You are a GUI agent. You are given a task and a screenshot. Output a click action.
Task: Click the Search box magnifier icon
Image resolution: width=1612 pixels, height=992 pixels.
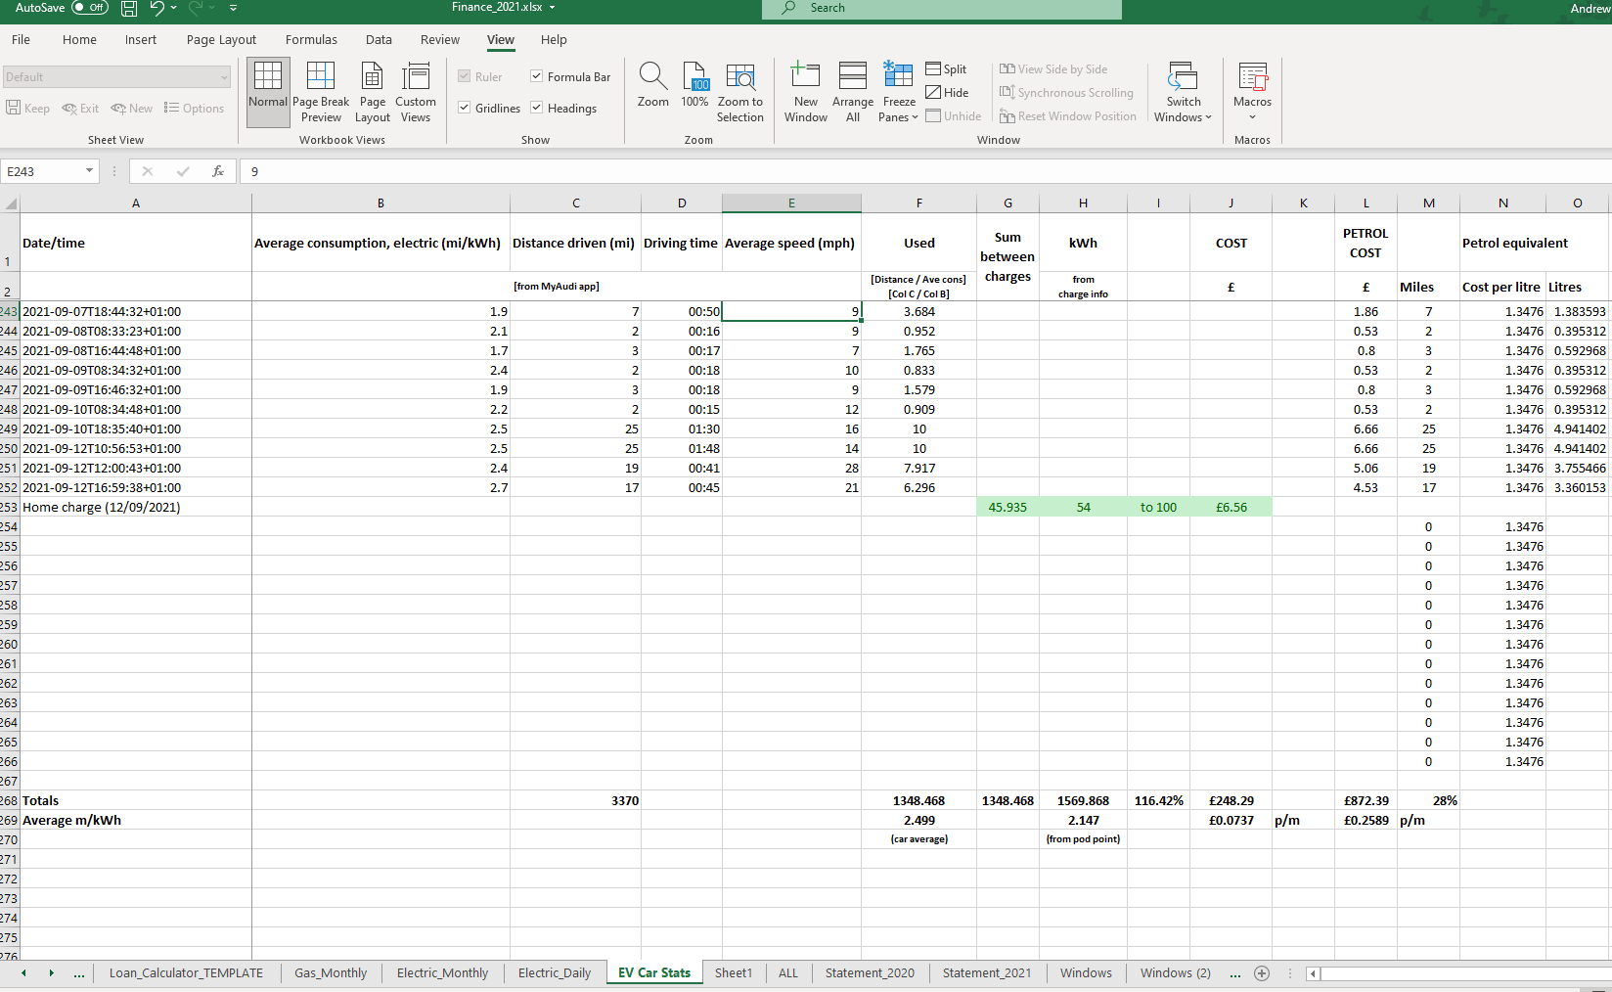pos(788,8)
